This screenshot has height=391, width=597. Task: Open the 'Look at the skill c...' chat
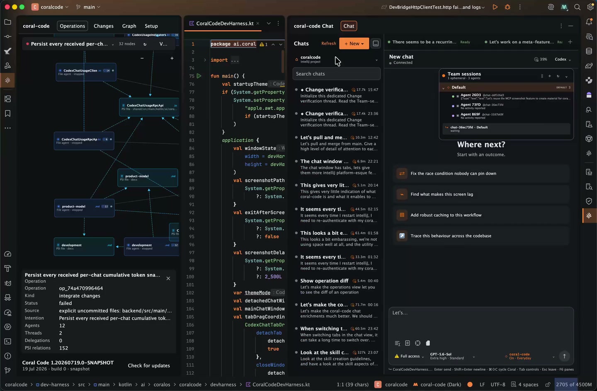click(x=336, y=358)
